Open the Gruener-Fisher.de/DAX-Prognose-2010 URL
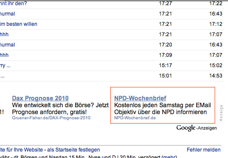The height and width of the screenshot is (158, 228). pyautogui.click(x=51, y=118)
